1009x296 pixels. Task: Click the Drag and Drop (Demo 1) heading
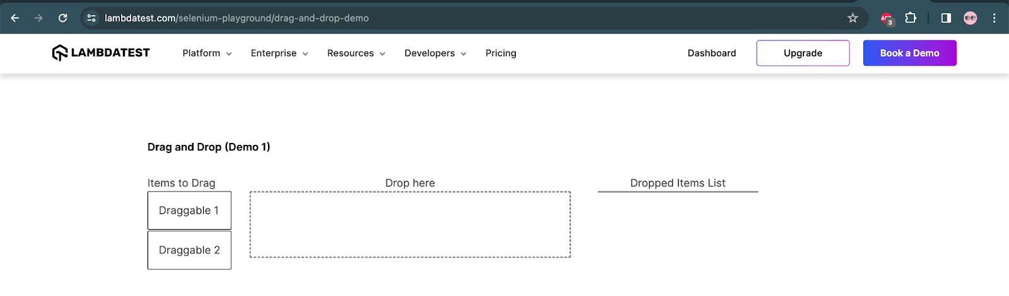[x=209, y=147]
